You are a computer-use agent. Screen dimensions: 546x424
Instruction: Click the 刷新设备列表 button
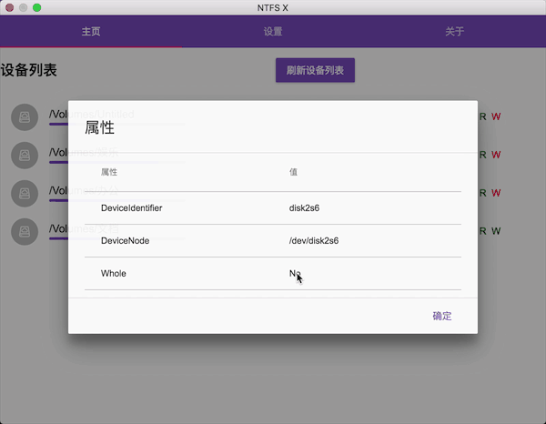(315, 70)
